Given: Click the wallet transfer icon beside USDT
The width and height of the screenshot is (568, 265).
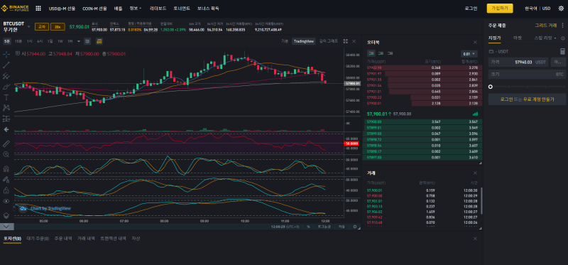Looking at the screenshot, I should pos(491,51).
